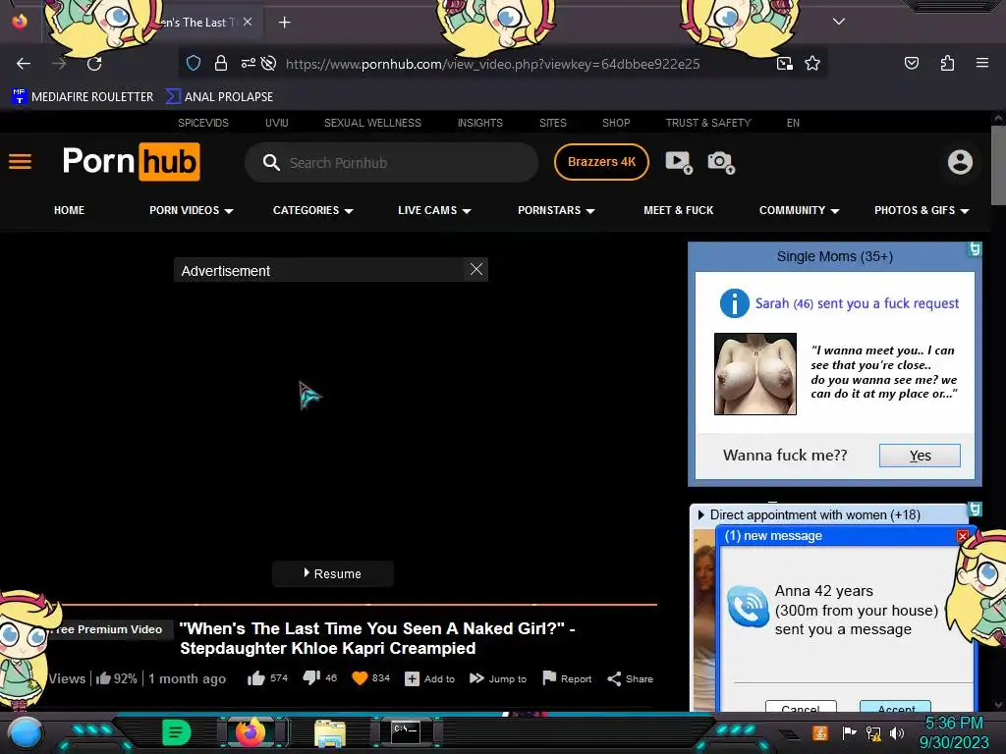Image resolution: width=1006 pixels, height=754 pixels.
Task: List all open tabs
Action: (x=839, y=22)
